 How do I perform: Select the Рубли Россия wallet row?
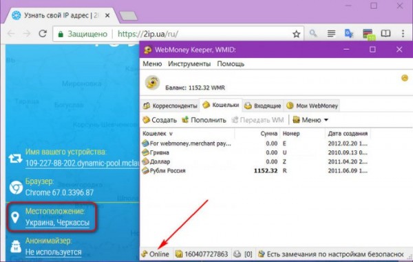pos(255,171)
